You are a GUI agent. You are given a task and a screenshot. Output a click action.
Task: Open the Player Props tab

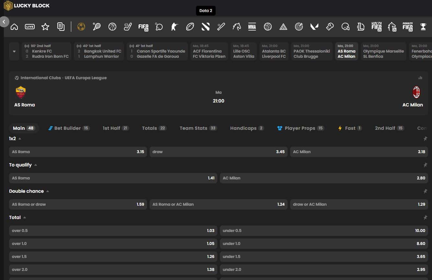tap(301, 128)
